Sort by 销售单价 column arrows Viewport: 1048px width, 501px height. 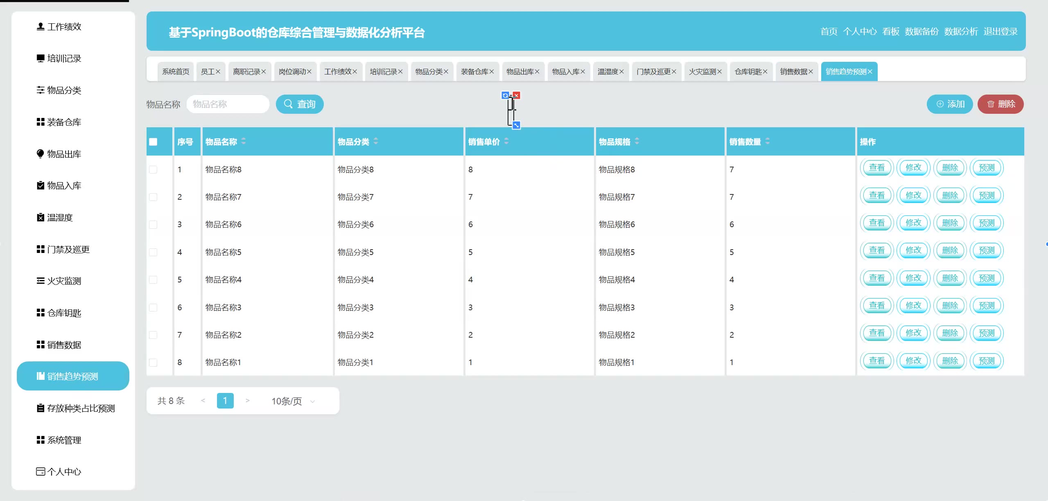506,141
